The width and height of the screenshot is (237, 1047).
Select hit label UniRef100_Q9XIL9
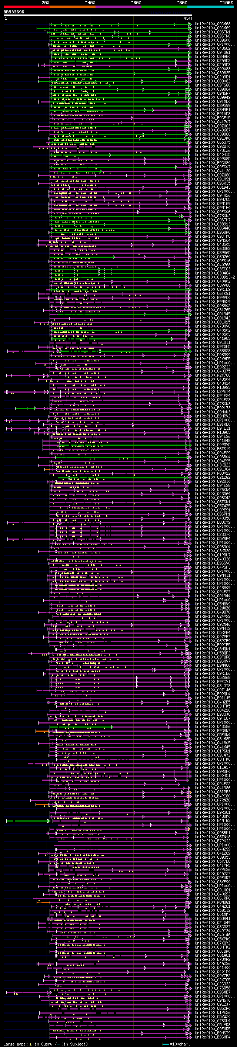pos(212,289)
